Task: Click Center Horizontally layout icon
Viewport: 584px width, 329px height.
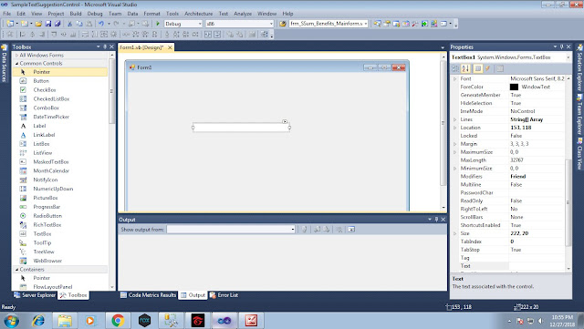Action: point(208,35)
